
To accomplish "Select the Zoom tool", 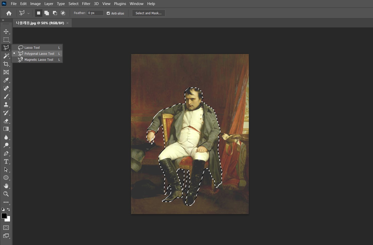I will 6,194.
